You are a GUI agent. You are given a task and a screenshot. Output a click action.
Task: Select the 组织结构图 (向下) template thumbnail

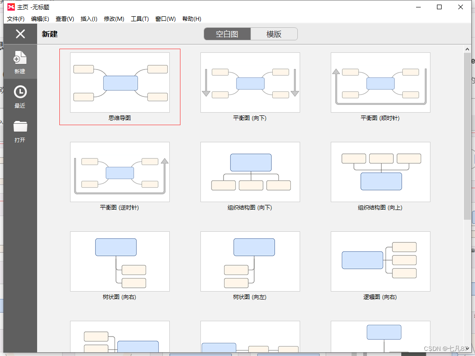[250, 172]
